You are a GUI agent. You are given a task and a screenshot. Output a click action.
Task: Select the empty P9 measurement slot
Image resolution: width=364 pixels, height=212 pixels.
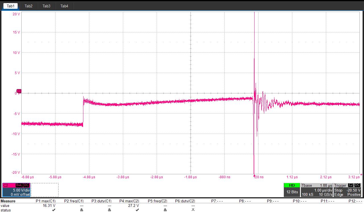[273, 201]
